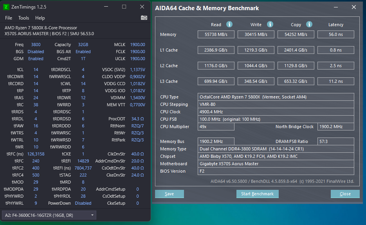
Task: Click the BIOS Version F2 field
Action: coord(276,171)
